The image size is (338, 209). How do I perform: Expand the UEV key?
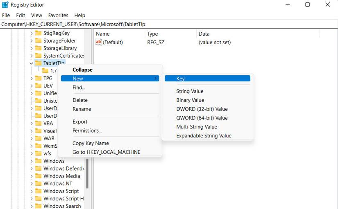[x=32, y=86]
